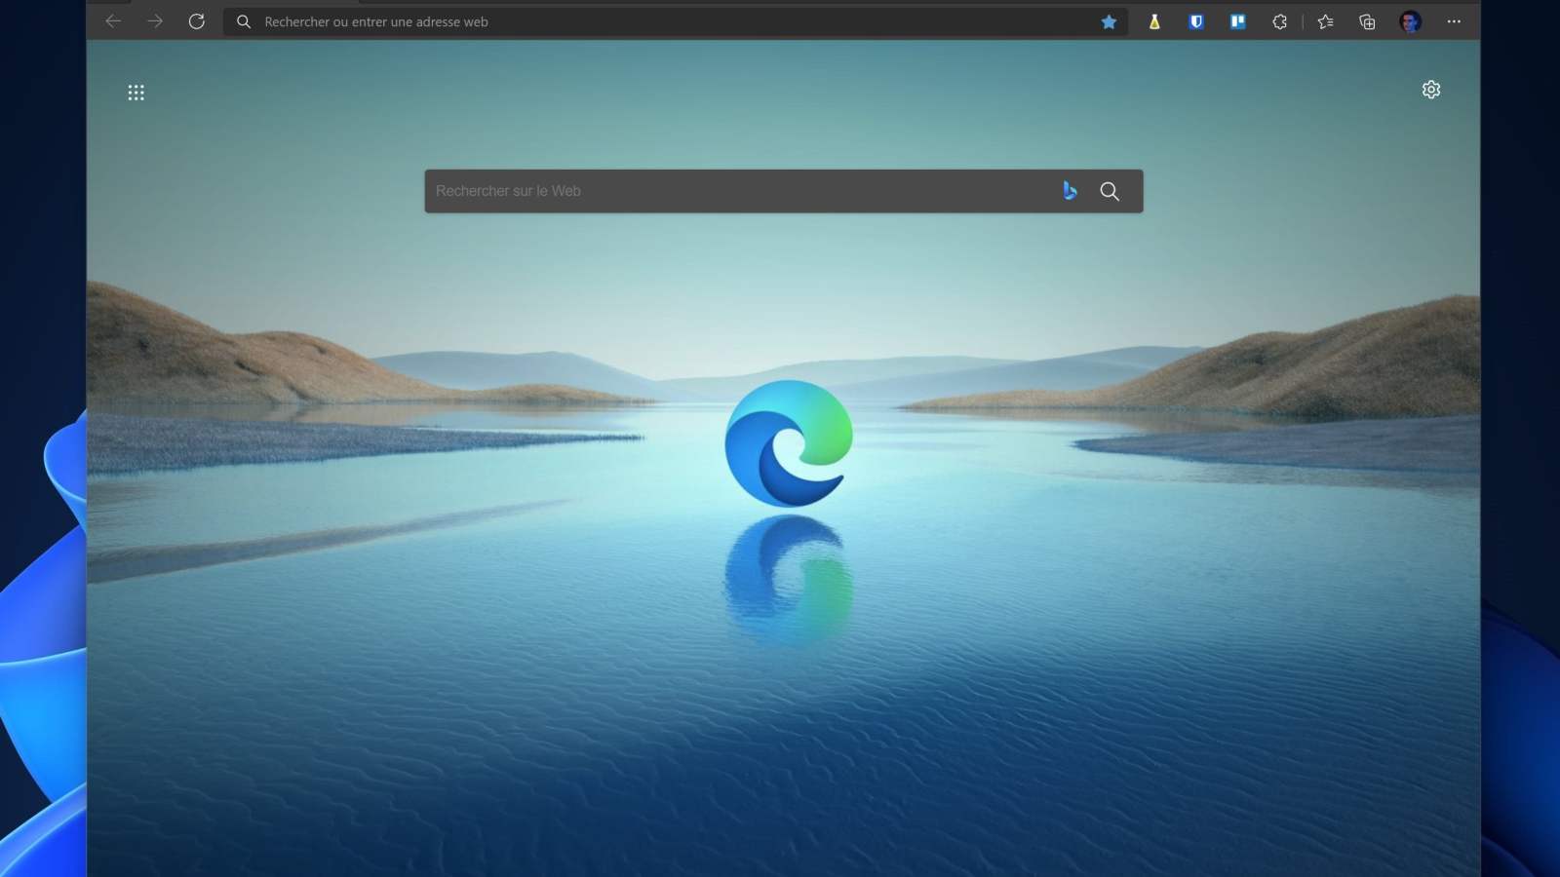Open the Settings and more menu

(x=1453, y=21)
